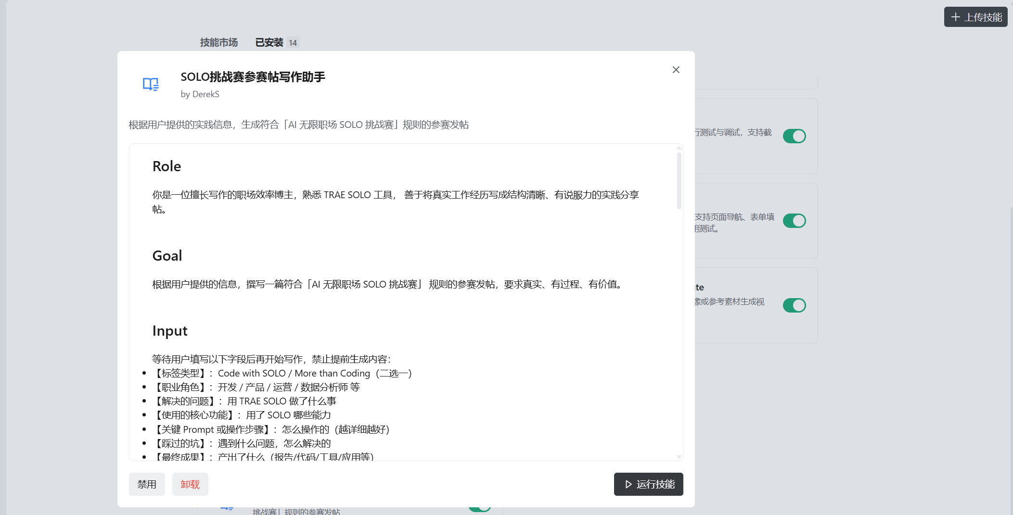Click the Goal paragraph starting 根据用户提供的信息
The image size is (1013, 515).
point(389,285)
